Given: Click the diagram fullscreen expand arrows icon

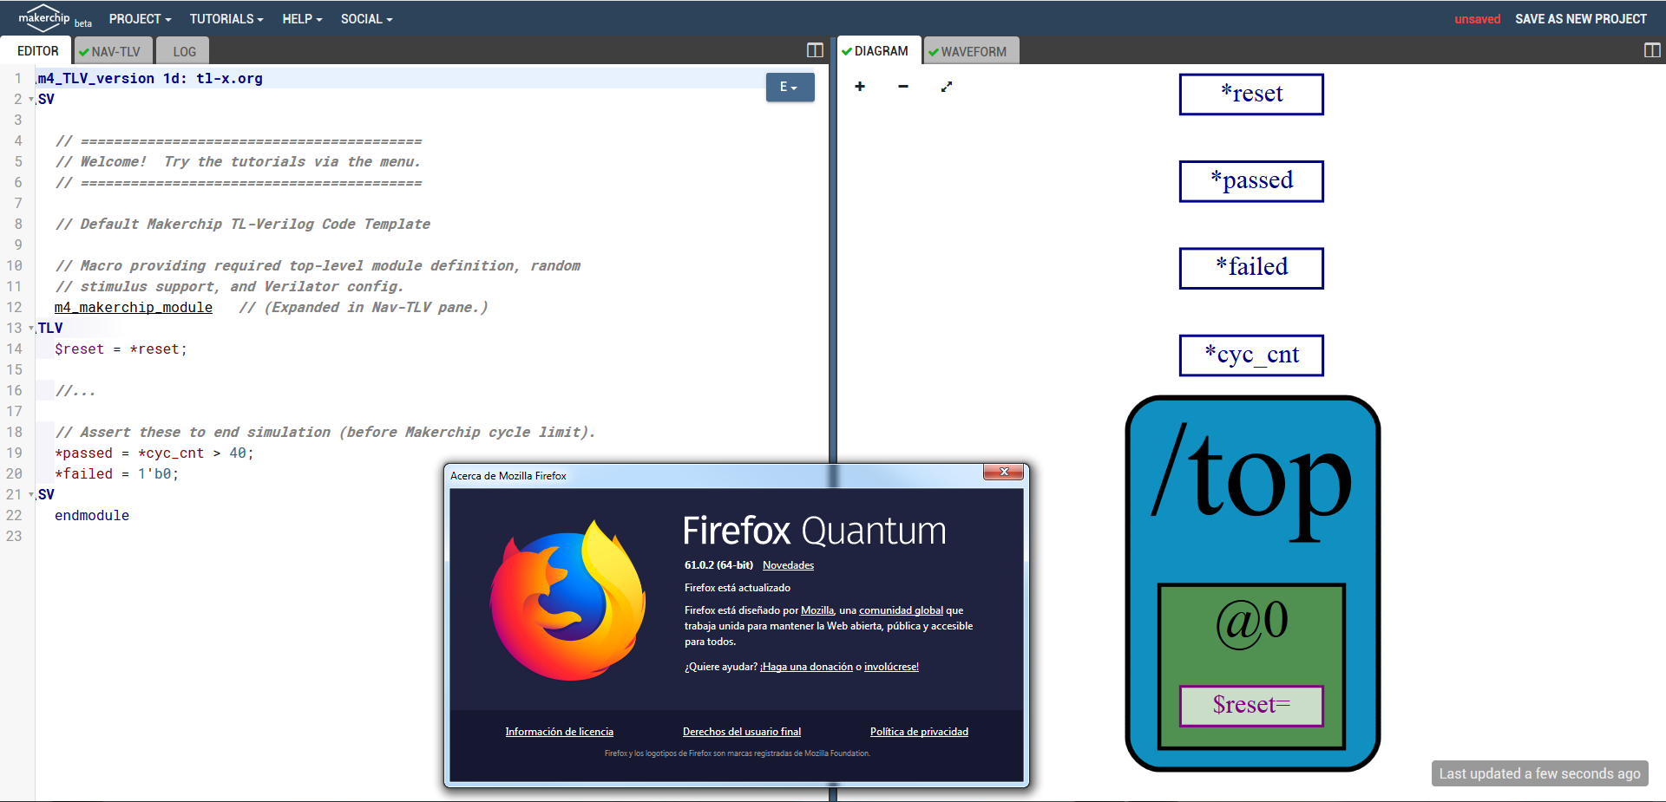Looking at the screenshot, I should [x=947, y=87].
